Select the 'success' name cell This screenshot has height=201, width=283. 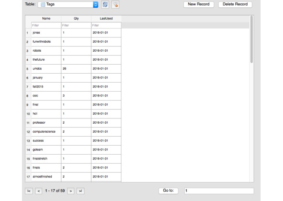coord(46,141)
